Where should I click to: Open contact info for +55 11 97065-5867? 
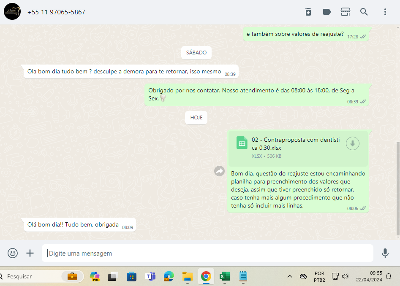pyautogui.click(x=56, y=12)
